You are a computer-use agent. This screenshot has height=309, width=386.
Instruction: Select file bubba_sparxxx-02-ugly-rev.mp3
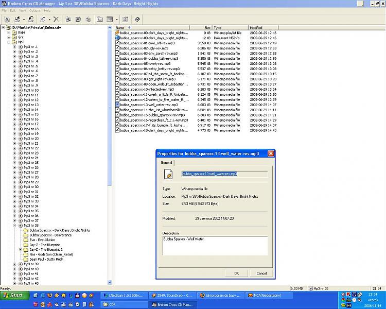[144, 48]
